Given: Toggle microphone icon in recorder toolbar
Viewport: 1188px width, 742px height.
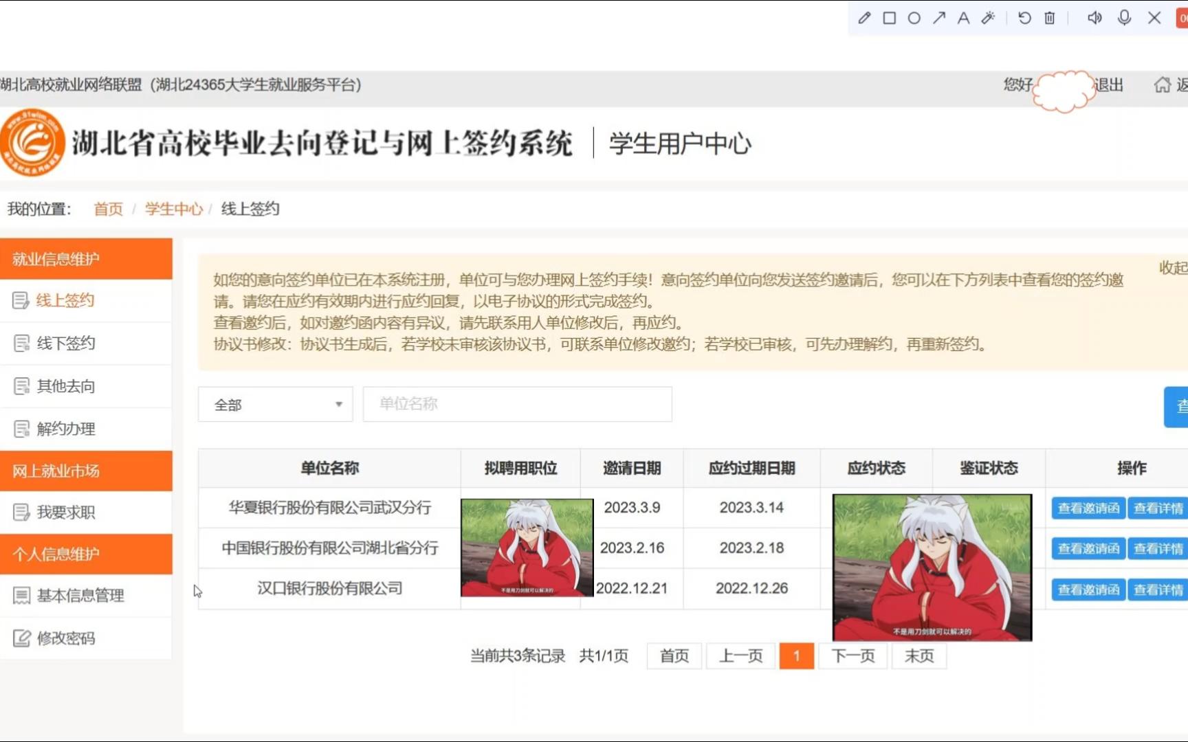Looking at the screenshot, I should (x=1124, y=18).
